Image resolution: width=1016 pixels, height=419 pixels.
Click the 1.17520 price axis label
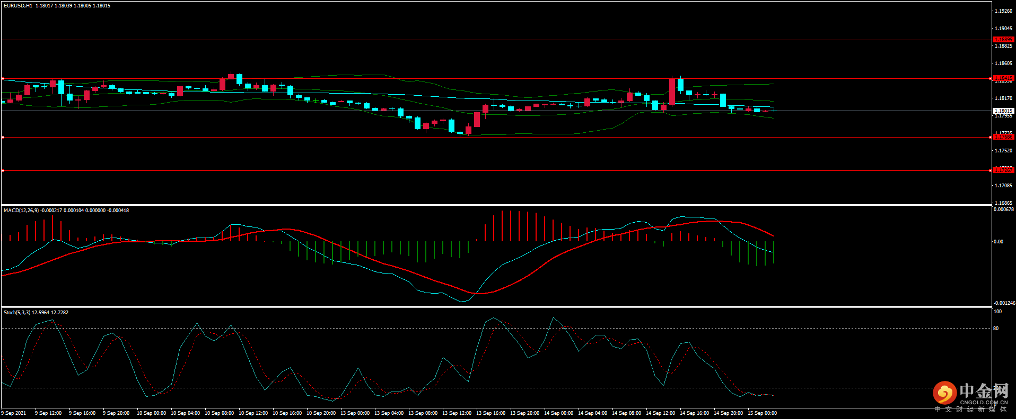[1003, 151]
